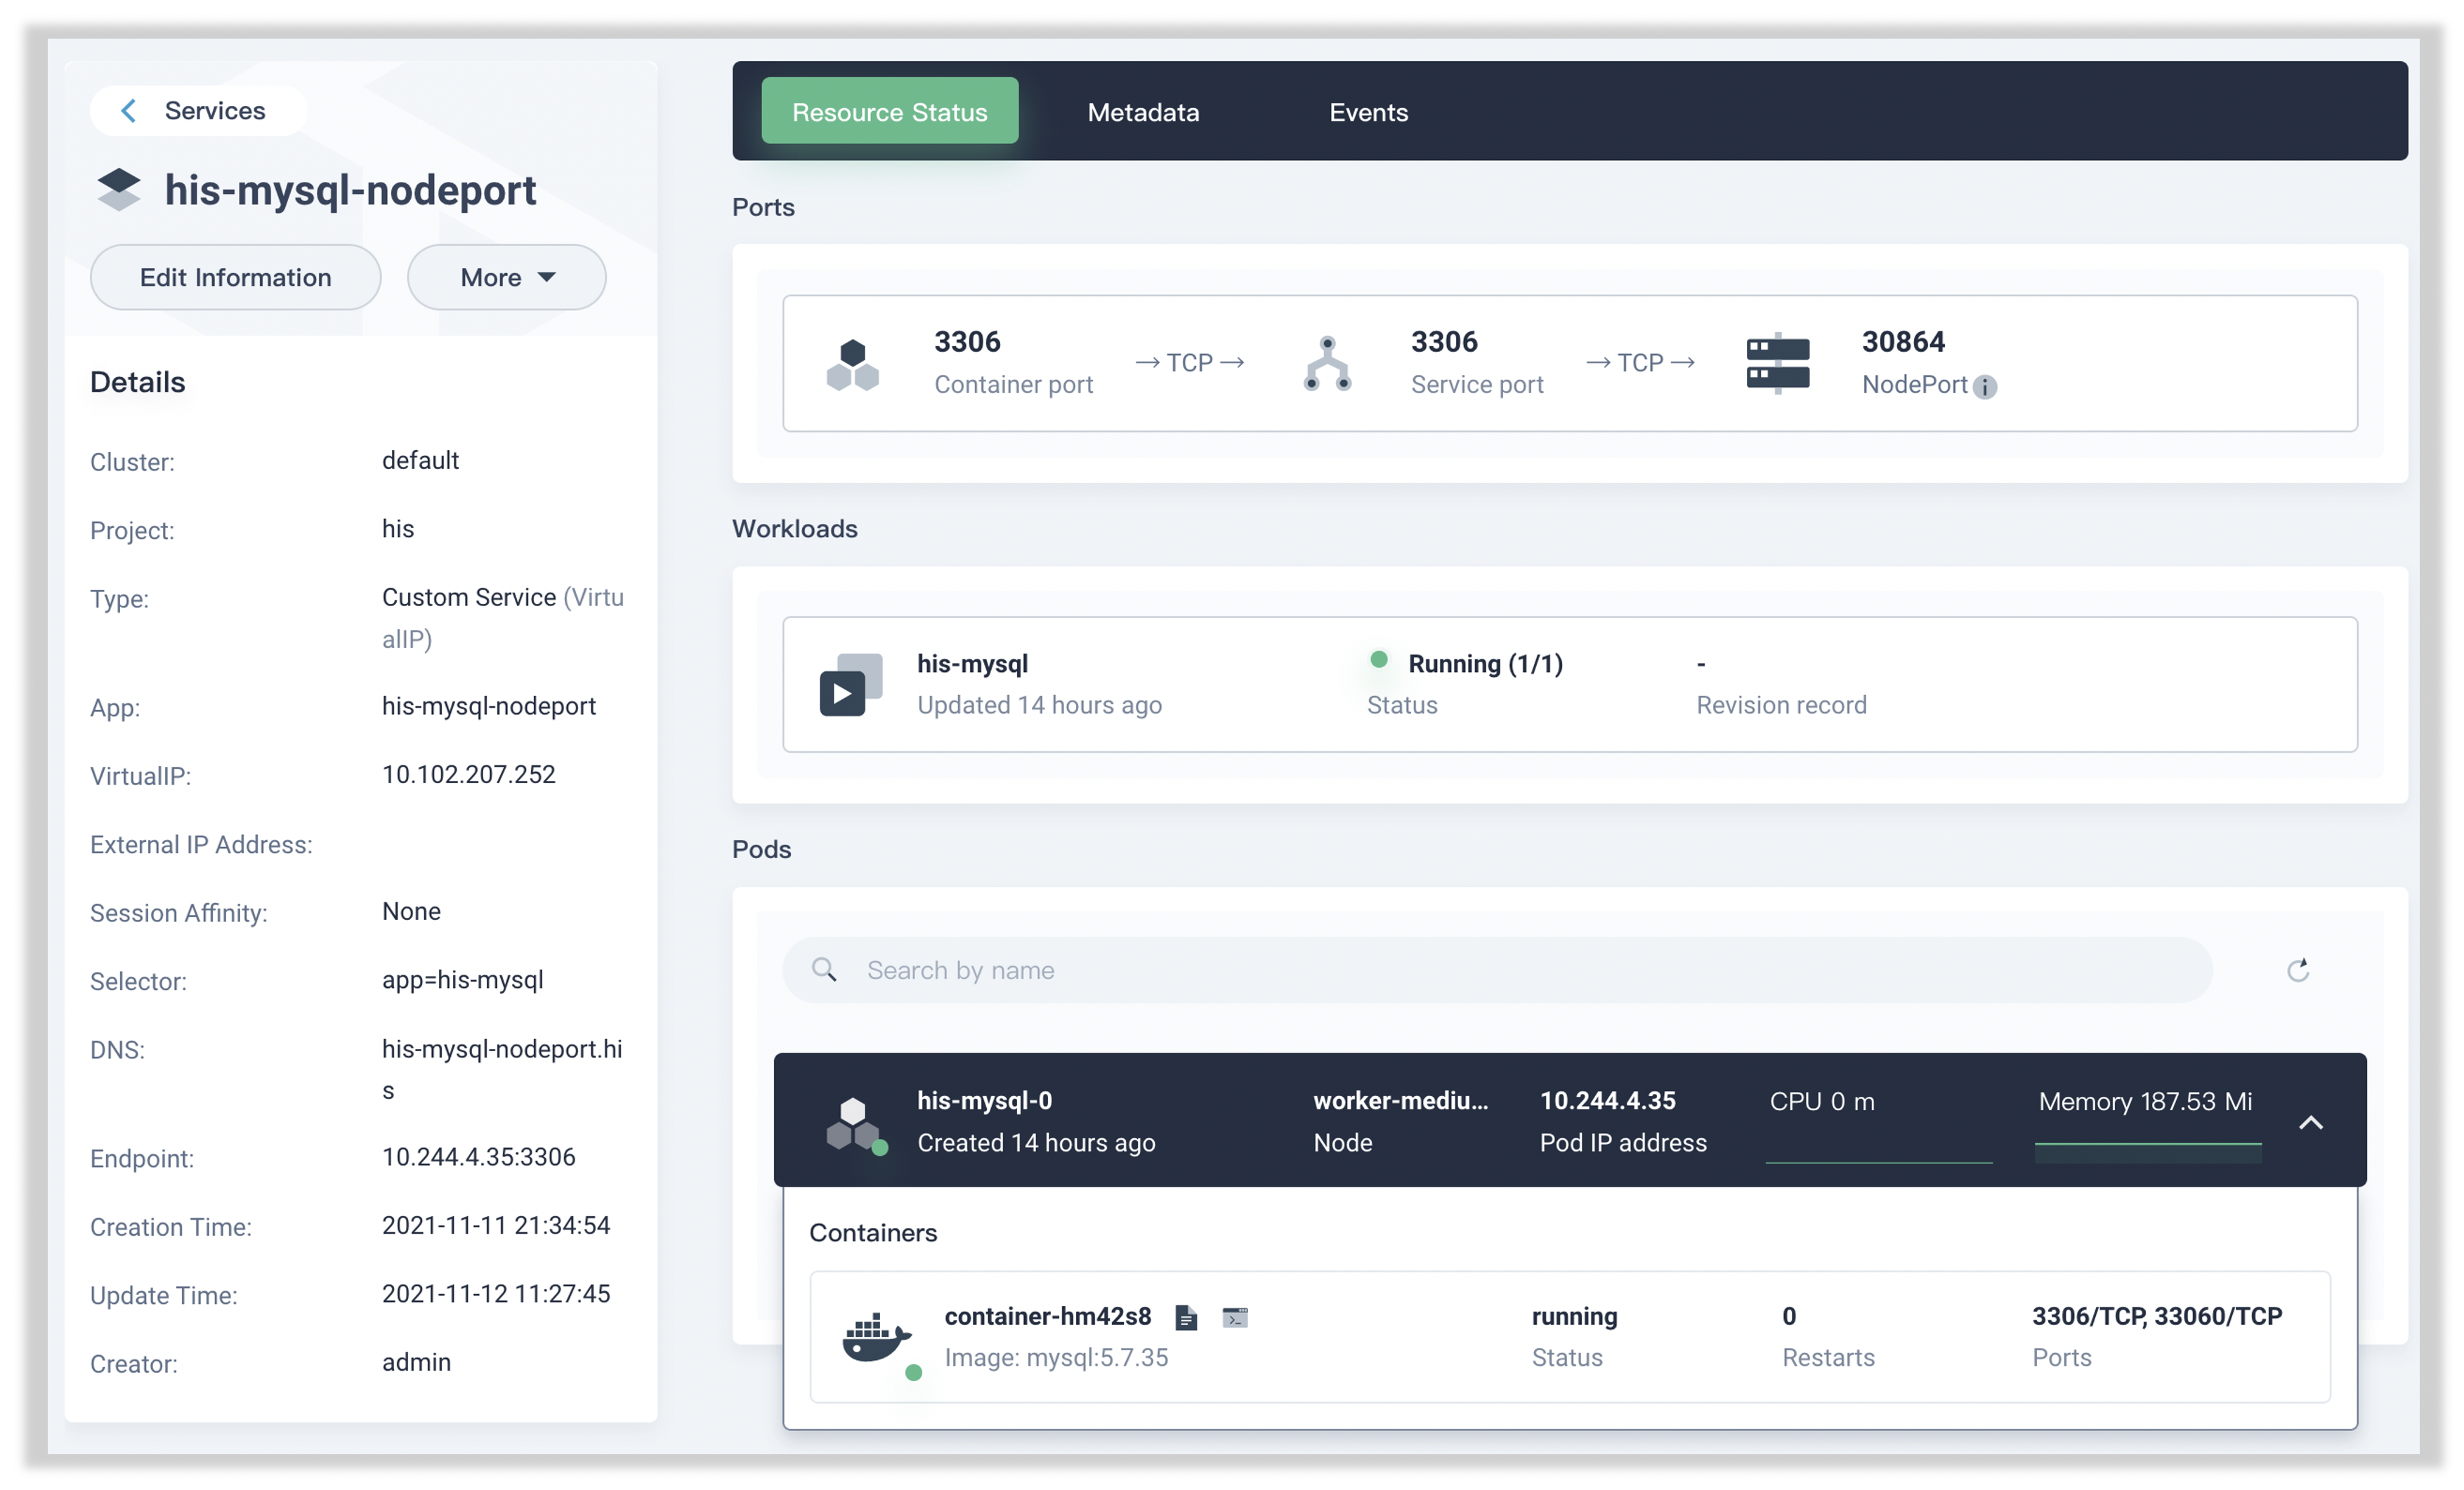
Task: Click the Container port 3306 value
Action: (966, 341)
